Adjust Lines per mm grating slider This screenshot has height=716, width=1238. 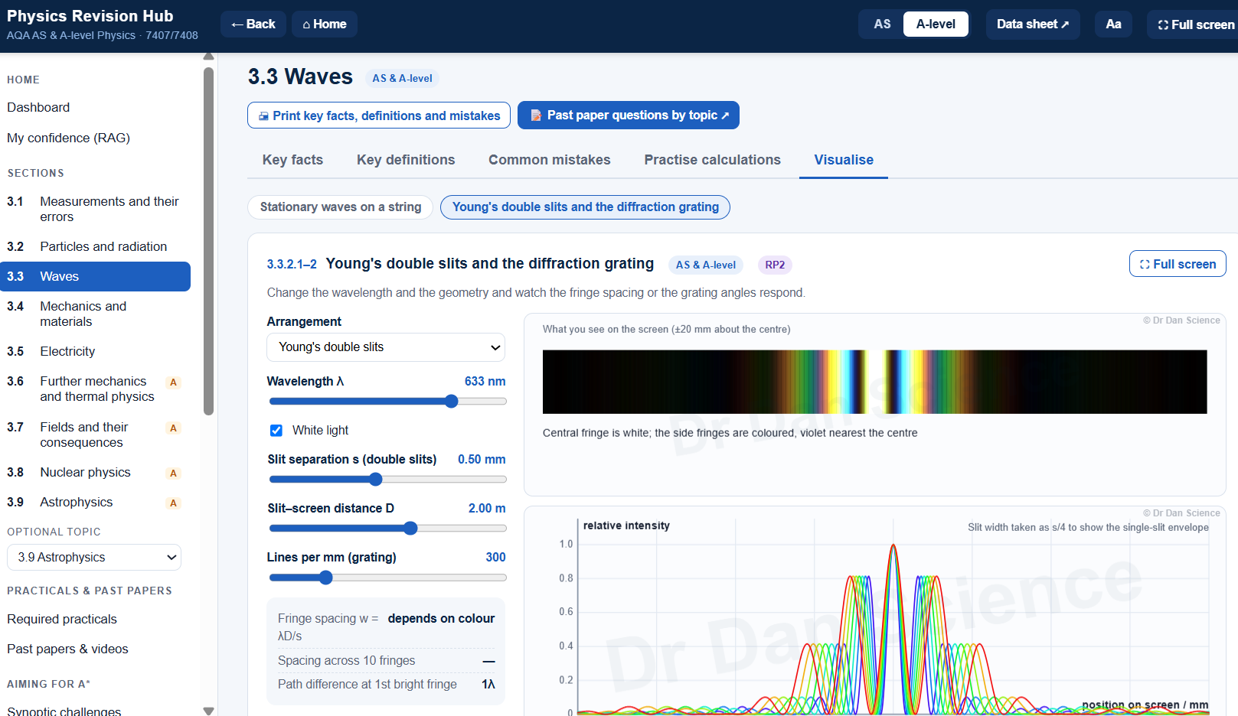click(387, 578)
